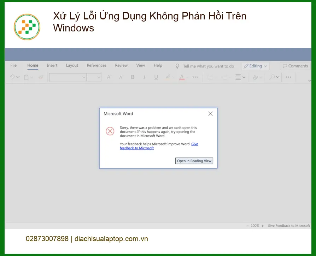Expand the alignment dropdown arrow
This screenshot has width=316, height=256.
point(244,77)
